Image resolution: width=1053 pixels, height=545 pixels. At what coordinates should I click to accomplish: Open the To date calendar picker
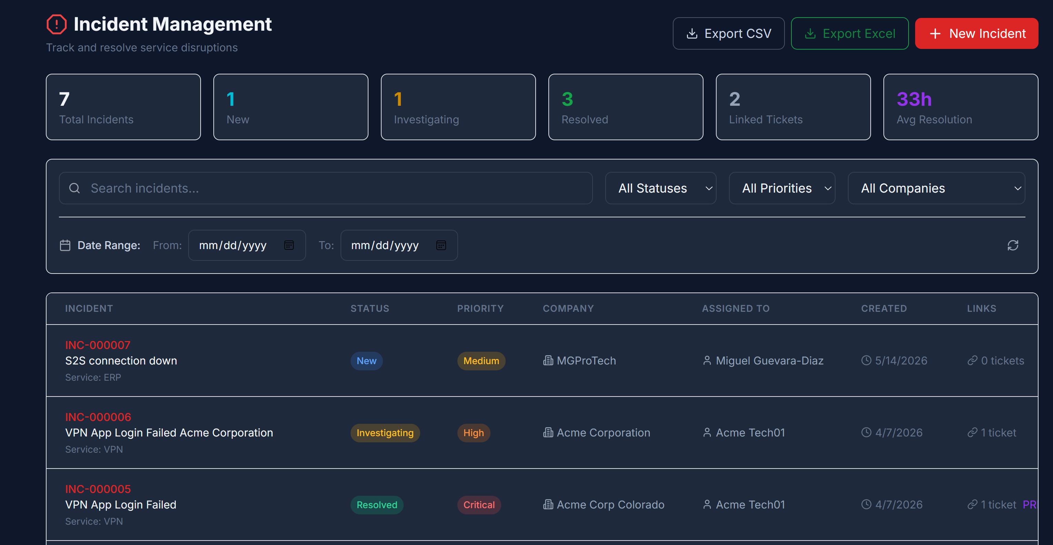click(441, 245)
